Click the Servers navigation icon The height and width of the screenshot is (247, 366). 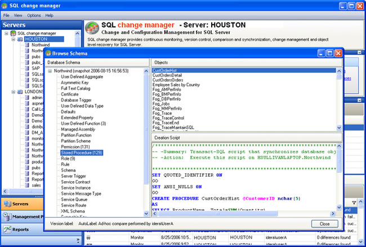(x=7, y=204)
